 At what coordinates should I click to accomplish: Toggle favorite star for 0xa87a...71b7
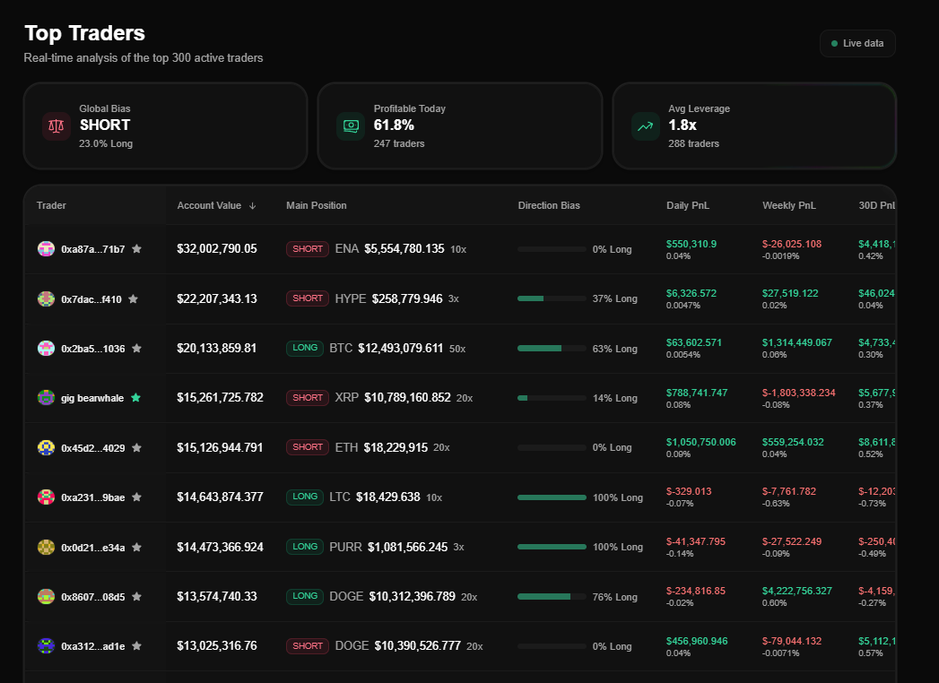click(x=137, y=249)
